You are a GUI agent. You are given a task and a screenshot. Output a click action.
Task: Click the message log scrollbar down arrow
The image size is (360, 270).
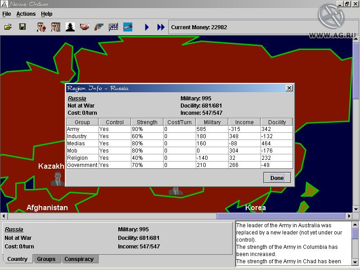tap(355, 262)
